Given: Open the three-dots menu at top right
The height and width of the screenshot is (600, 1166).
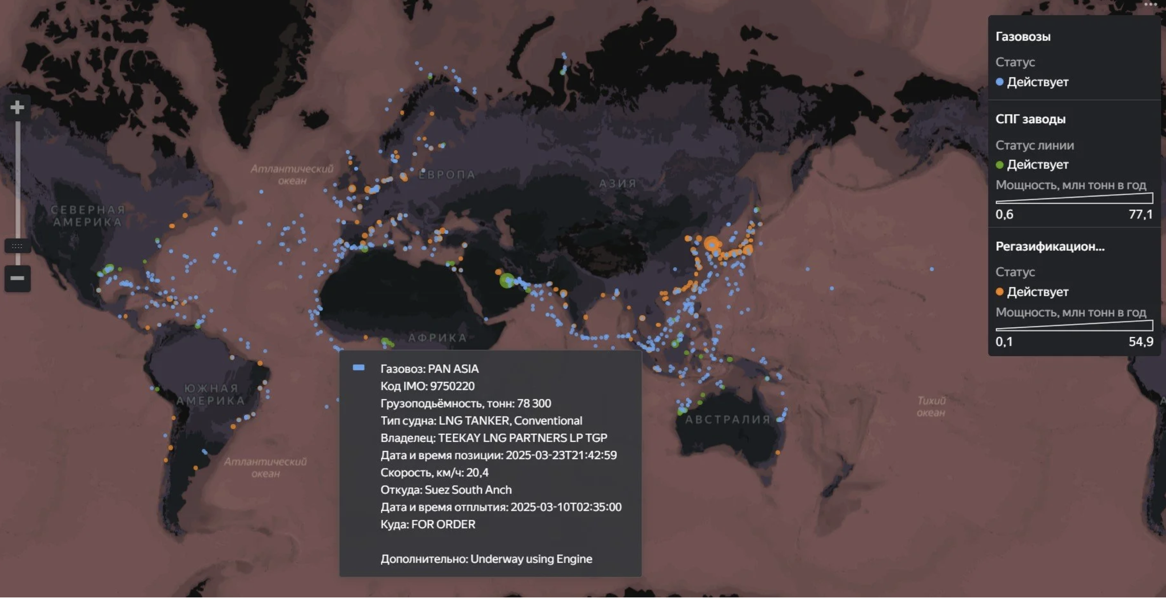Looking at the screenshot, I should (1150, 4).
